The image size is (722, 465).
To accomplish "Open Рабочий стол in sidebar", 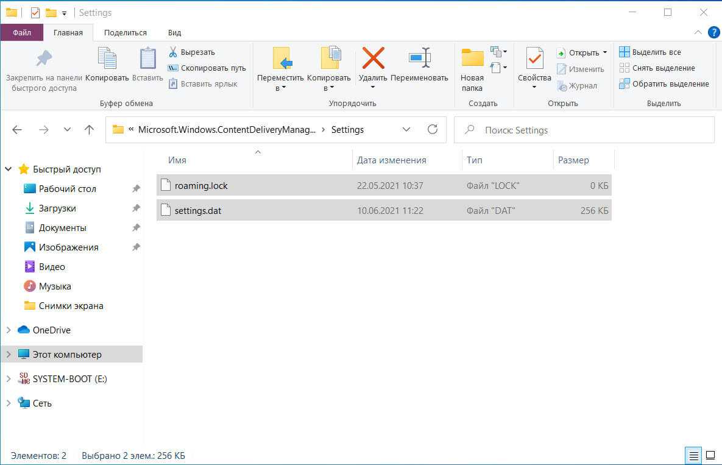I will pyautogui.click(x=67, y=189).
